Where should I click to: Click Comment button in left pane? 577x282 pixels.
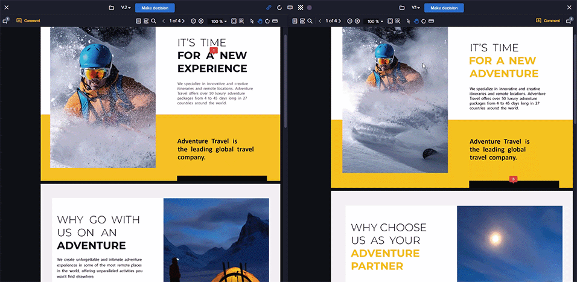28,21
